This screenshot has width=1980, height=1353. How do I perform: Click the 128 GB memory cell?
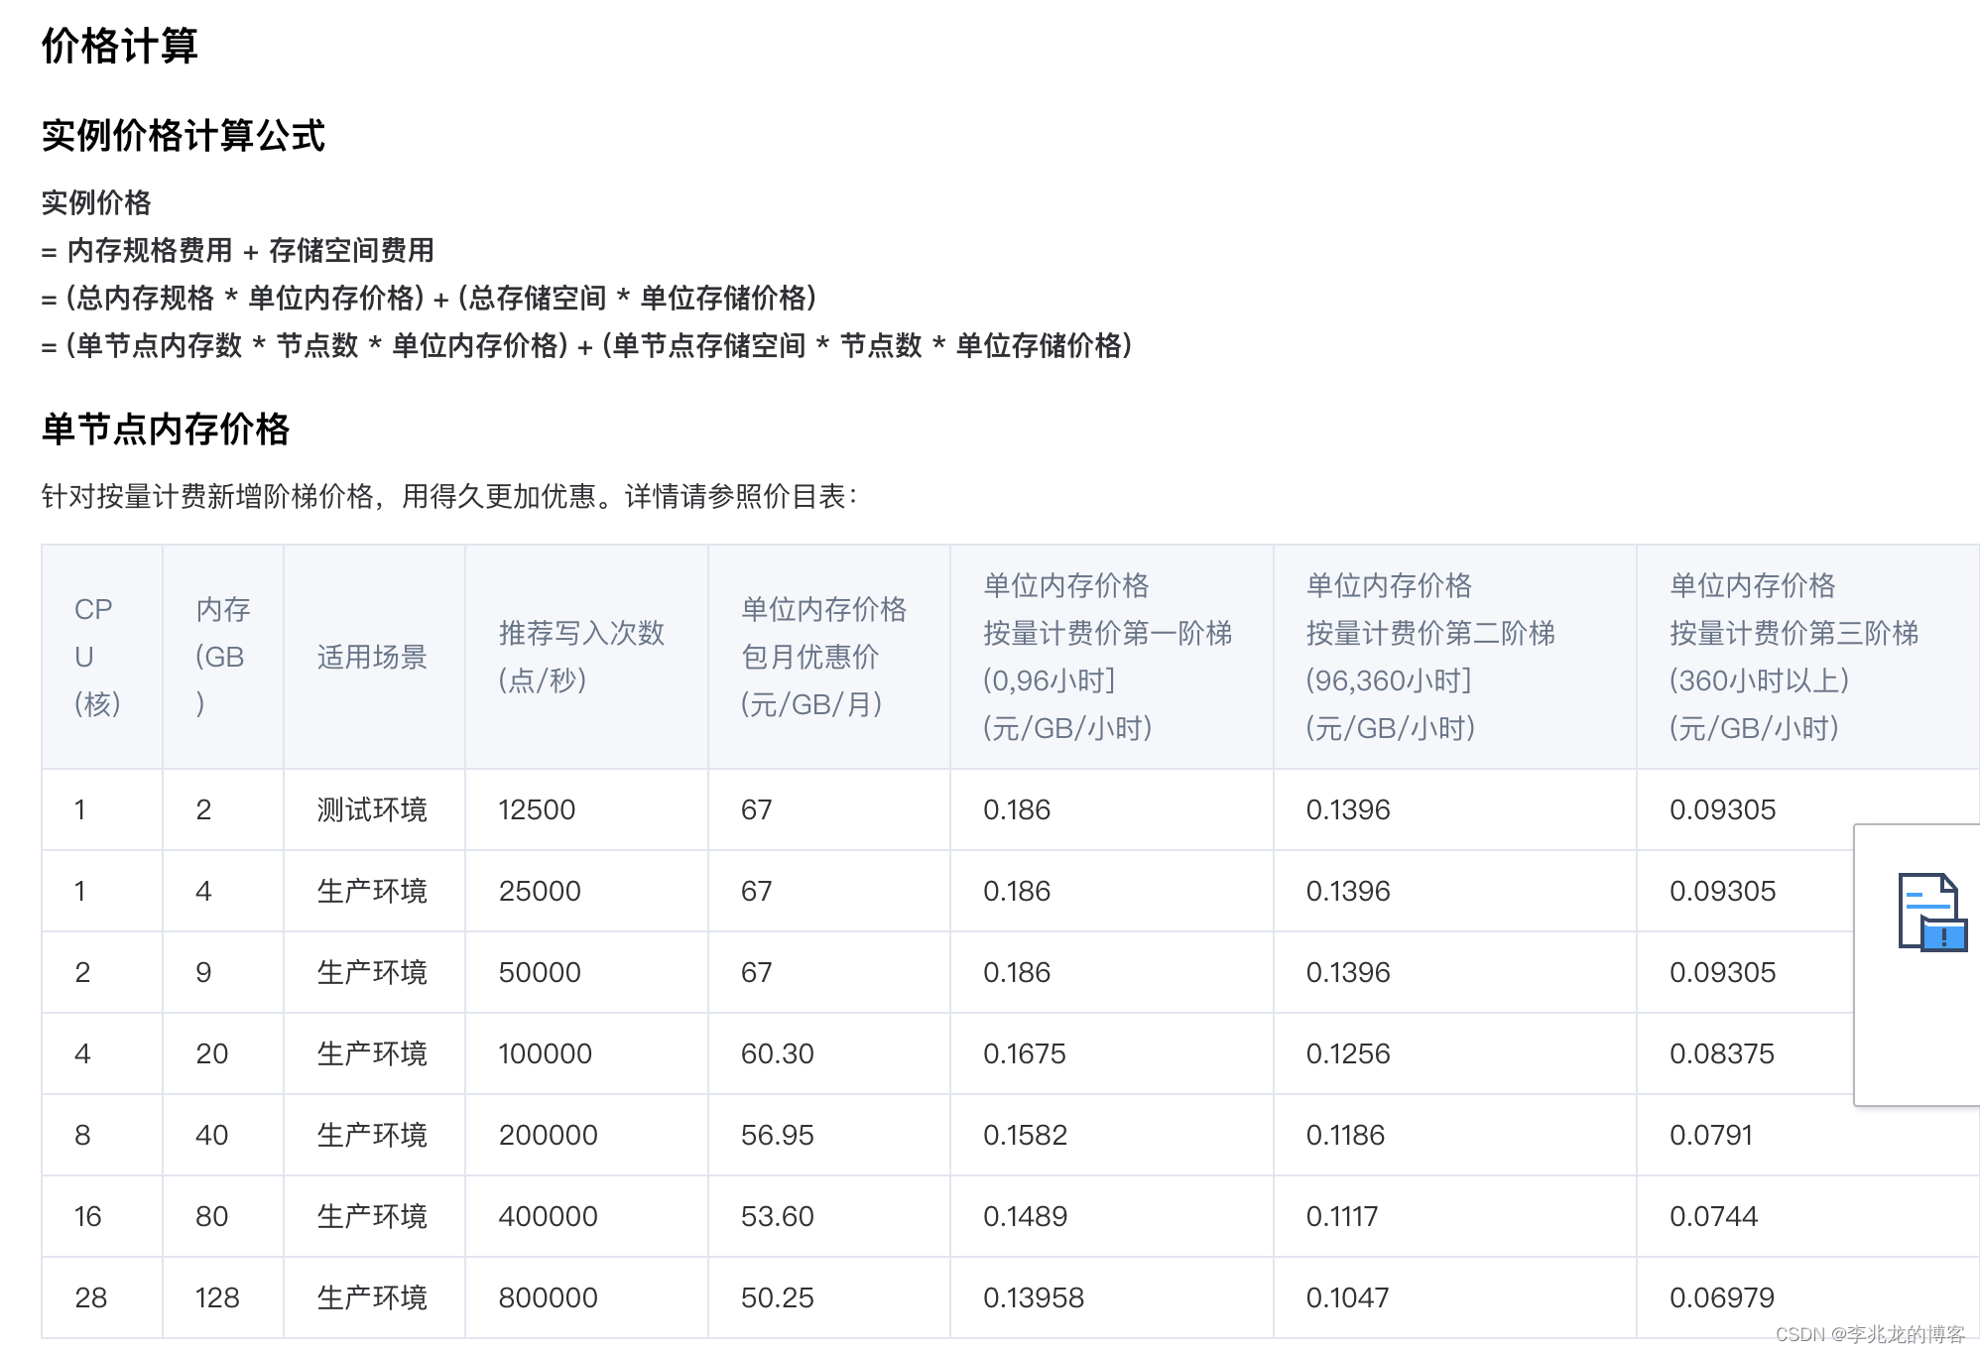(x=217, y=1297)
